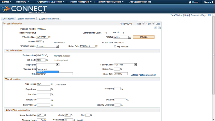
Task: Click the Job Code lookup magnifier
Action: 47,60
